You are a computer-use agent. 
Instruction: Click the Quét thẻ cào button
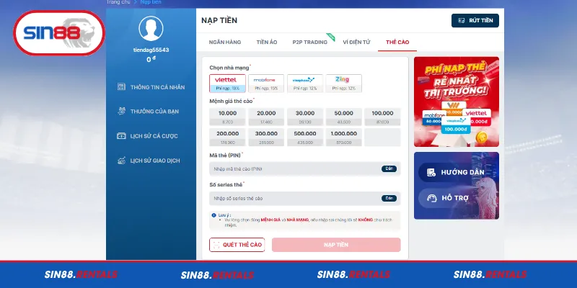pyautogui.click(x=237, y=245)
